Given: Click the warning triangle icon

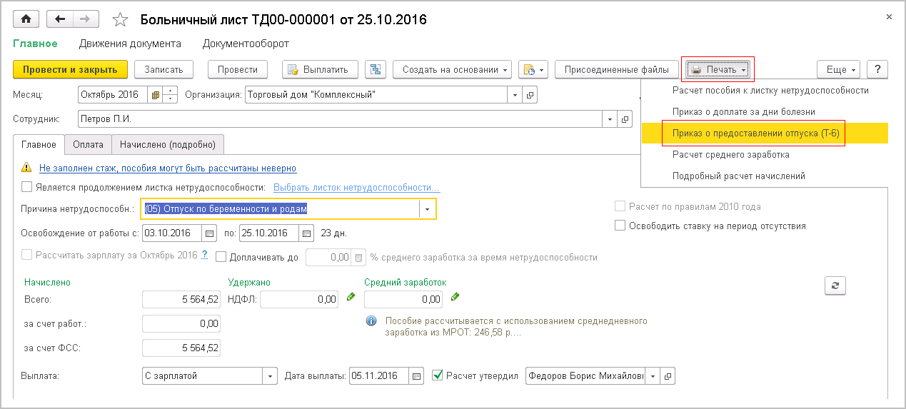Looking at the screenshot, I should [x=26, y=168].
